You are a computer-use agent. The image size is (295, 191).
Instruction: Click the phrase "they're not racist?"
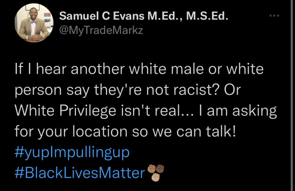(x=157, y=91)
